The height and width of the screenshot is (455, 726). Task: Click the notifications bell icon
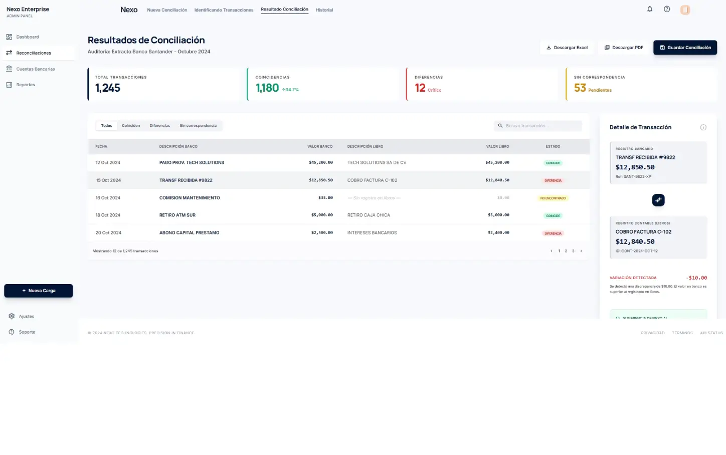(650, 9)
